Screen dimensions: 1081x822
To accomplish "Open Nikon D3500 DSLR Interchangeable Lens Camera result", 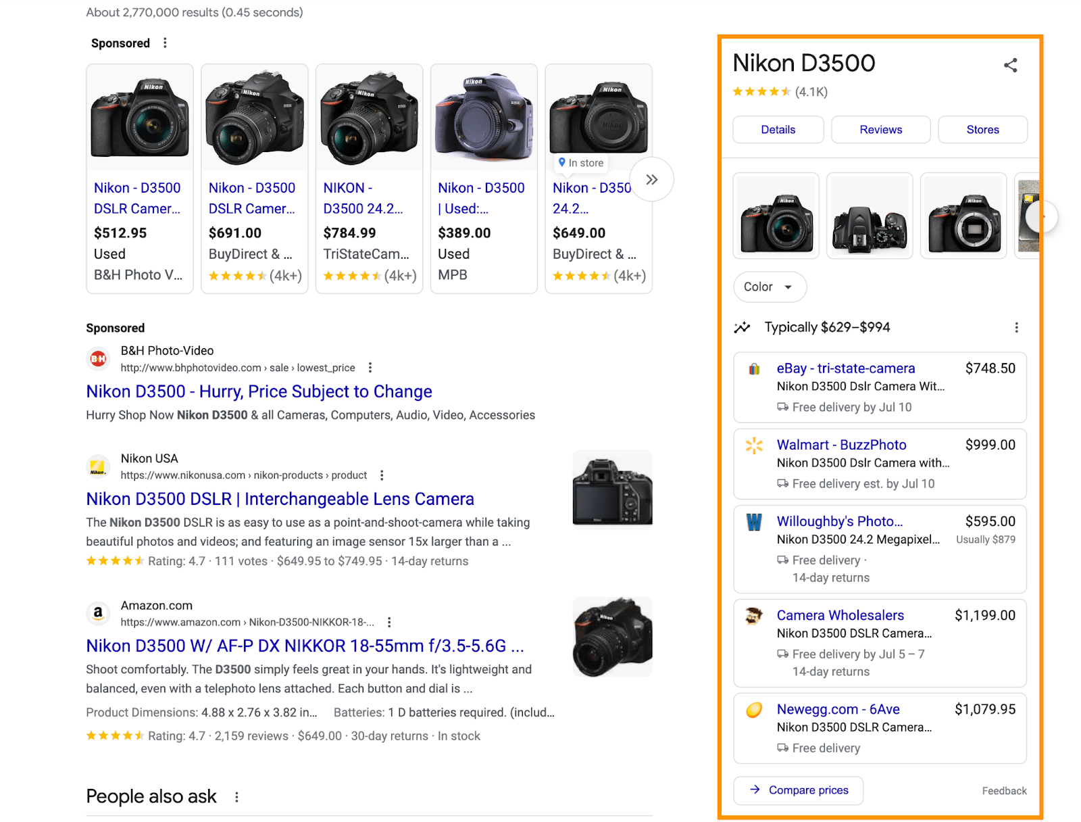I will pos(280,500).
